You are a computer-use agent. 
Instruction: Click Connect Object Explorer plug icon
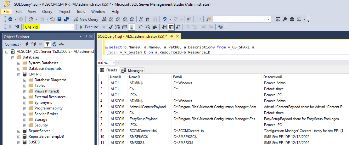click(27, 44)
